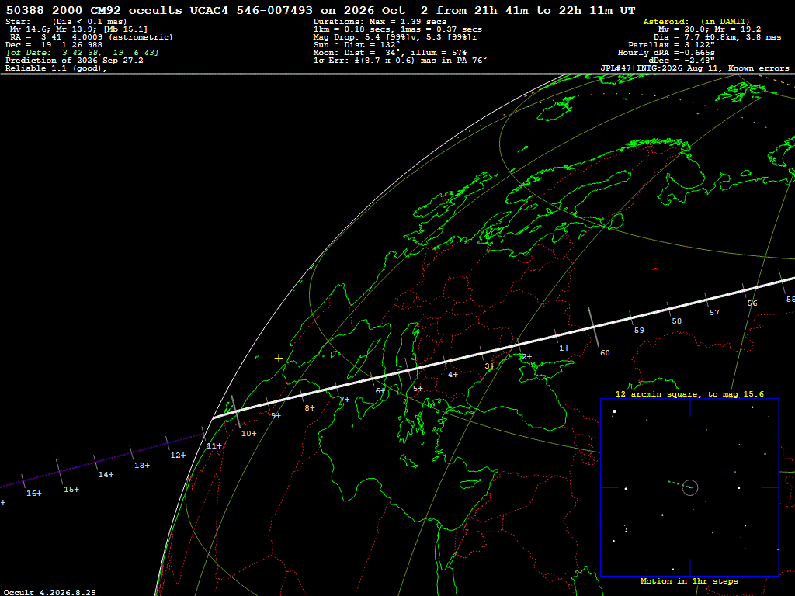The height and width of the screenshot is (596, 795).
Task: Click the yellow plus marker on the map
Action: (x=279, y=359)
